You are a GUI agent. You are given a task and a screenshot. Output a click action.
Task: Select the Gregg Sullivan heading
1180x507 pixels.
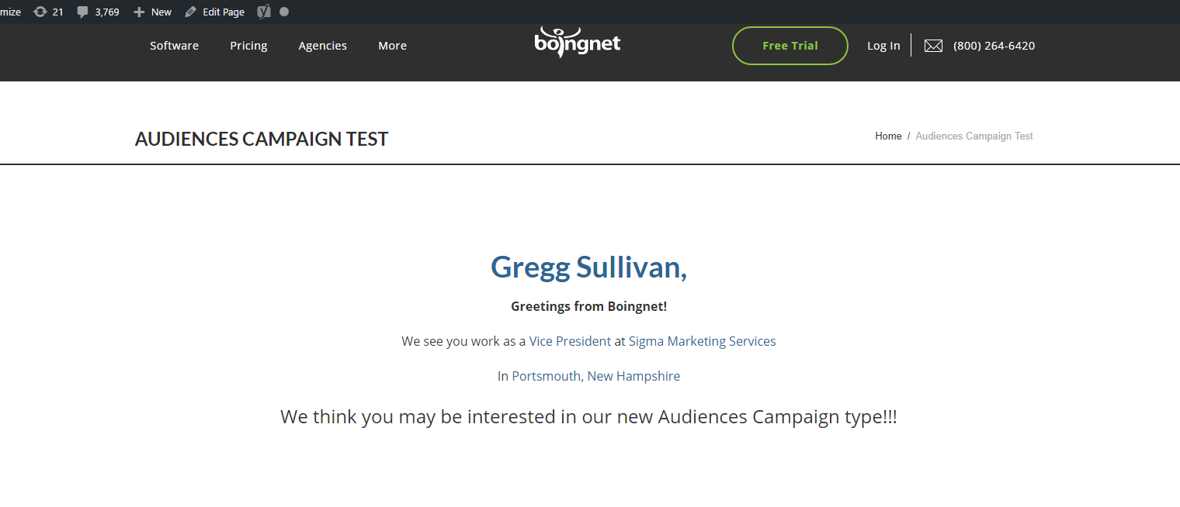(588, 267)
